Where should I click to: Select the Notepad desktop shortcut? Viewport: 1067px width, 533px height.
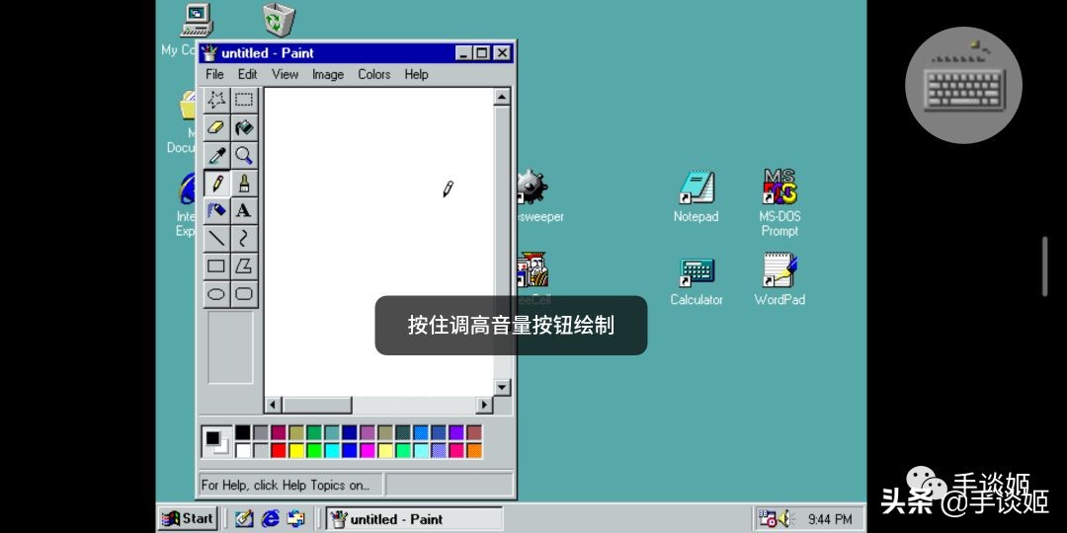(x=697, y=196)
